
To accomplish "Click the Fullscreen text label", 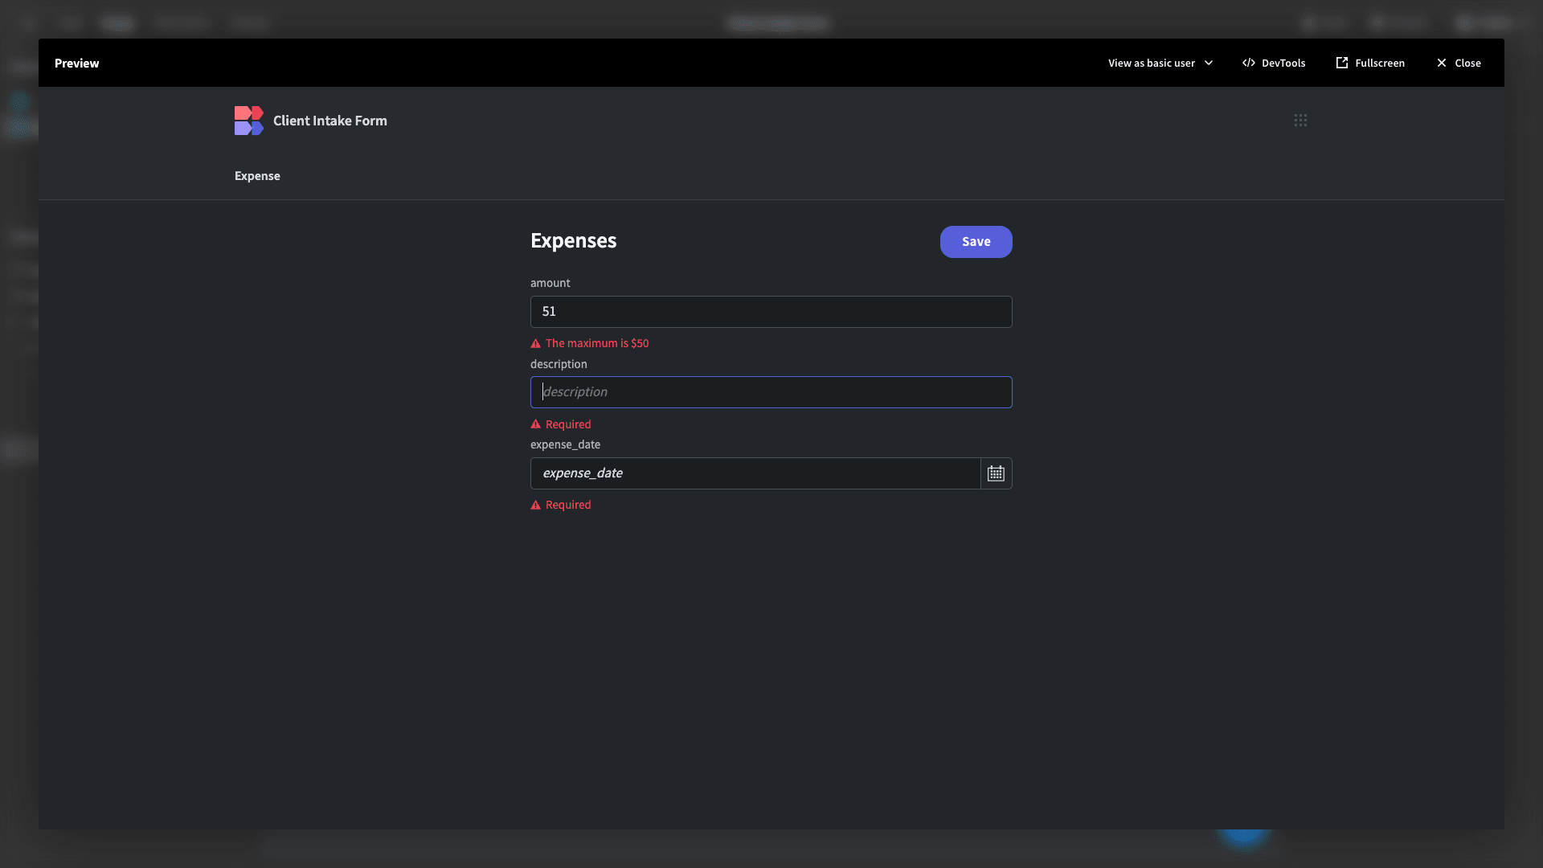I will point(1380,63).
